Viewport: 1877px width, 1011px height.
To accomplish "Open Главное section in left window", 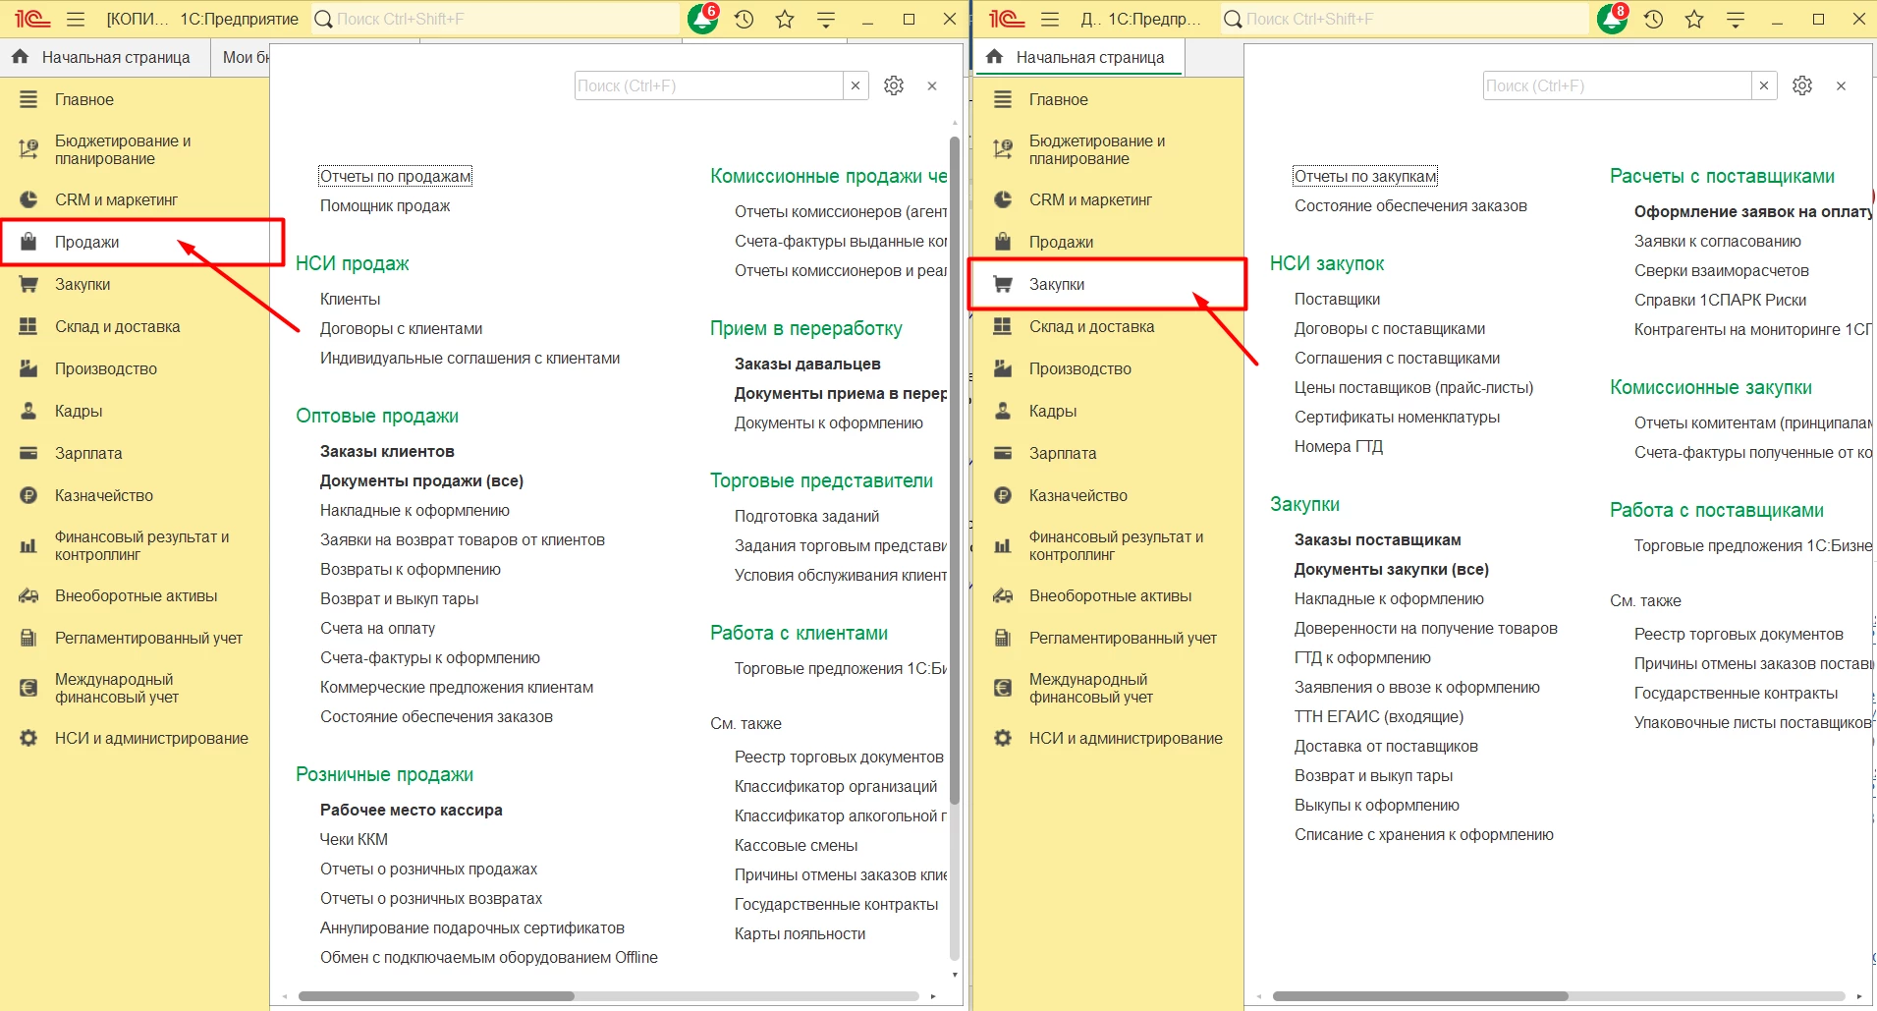I will click(x=135, y=99).
